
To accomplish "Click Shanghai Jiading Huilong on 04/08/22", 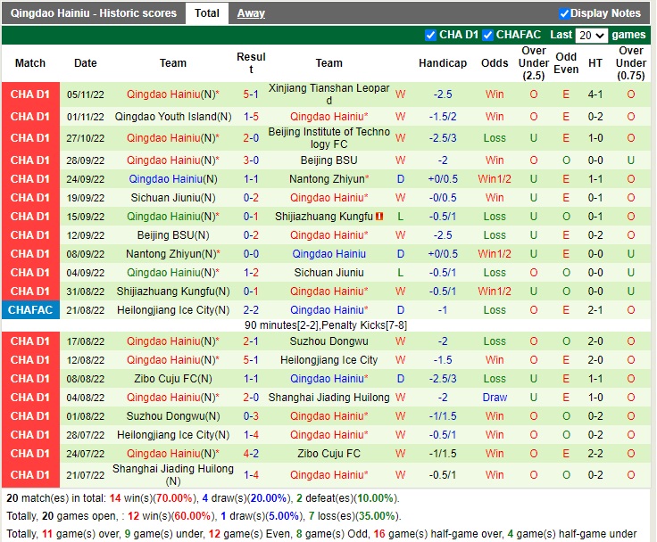I will pyautogui.click(x=328, y=398).
